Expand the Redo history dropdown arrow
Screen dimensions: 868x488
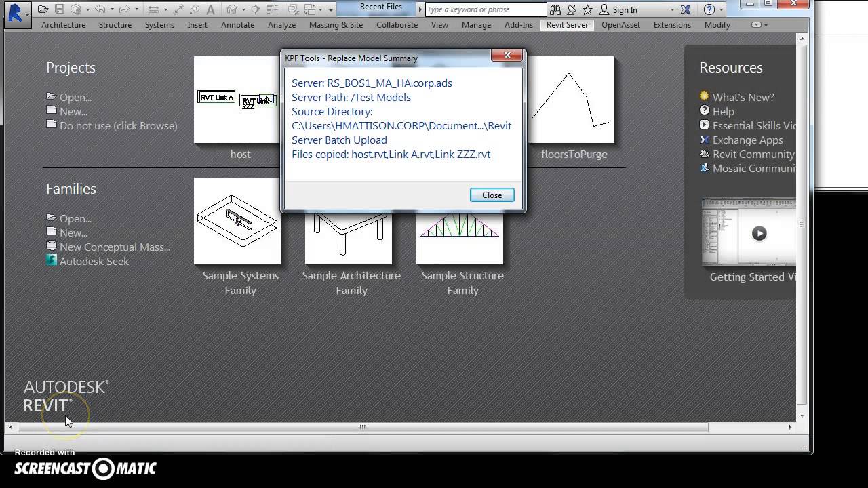[136, 10]
